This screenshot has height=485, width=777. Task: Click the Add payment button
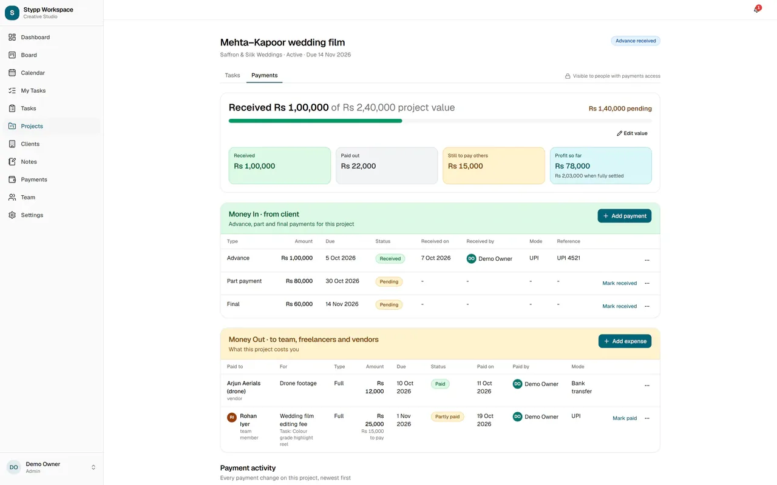click(x=625, y=216)
